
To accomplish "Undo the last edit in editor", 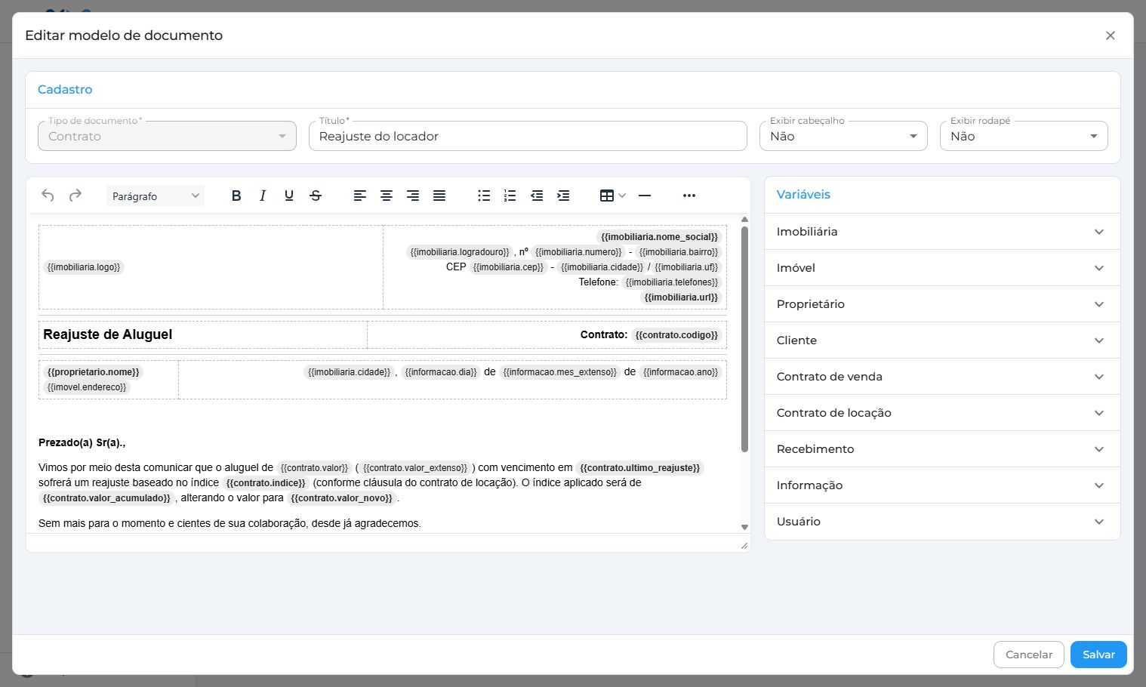I will point(48,196).
